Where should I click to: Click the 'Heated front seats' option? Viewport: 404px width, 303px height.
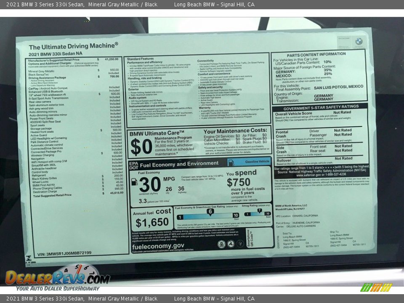click(42, 132)
